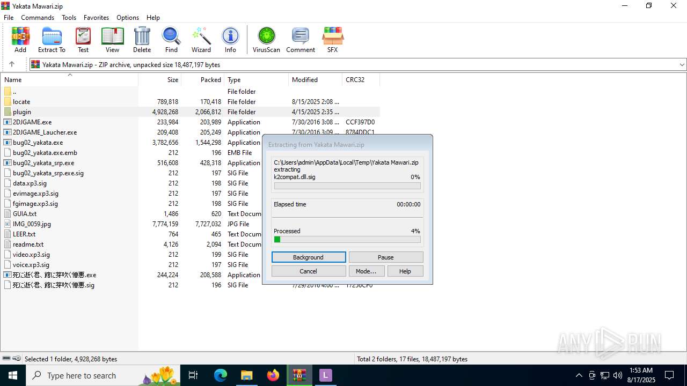Expand the archive path dropdown

[682, 64]
